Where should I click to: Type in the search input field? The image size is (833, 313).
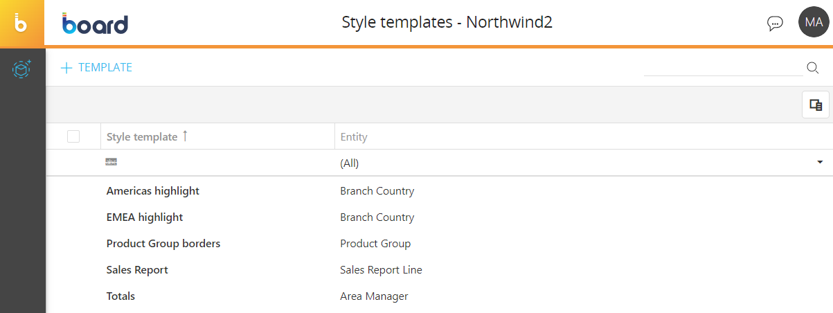coord(722,67)
